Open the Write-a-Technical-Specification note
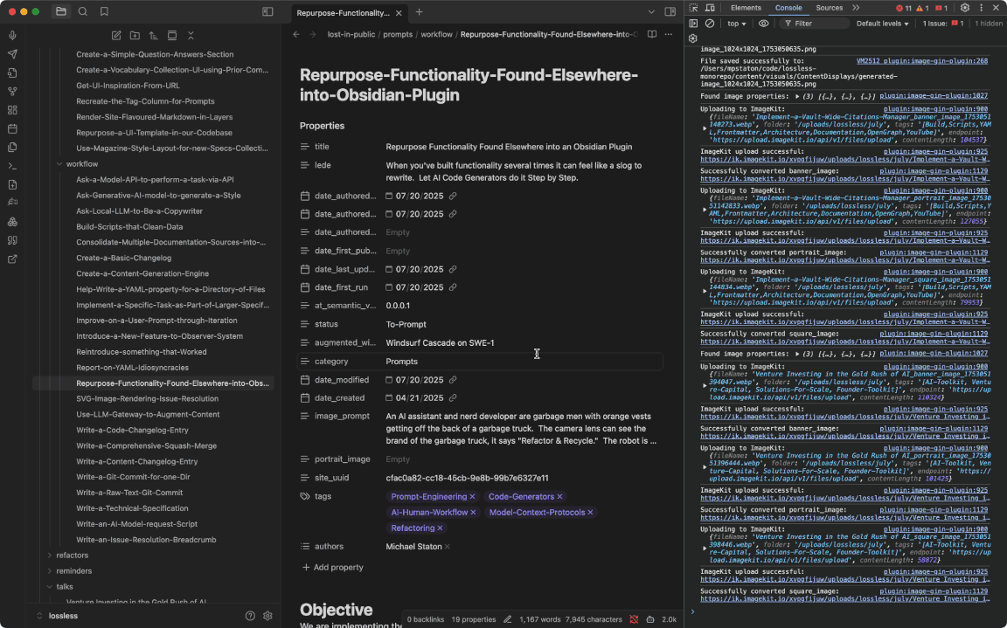This screenshot has height=628, width=1007. pyautogui.click(x=132, y=508)
